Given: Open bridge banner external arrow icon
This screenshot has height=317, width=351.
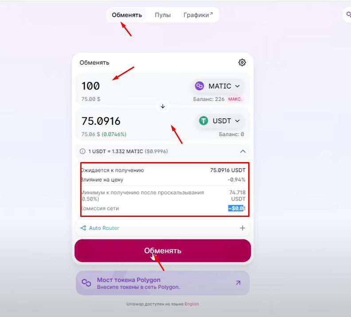Looking at the screenshot, I should pos(238,283).
